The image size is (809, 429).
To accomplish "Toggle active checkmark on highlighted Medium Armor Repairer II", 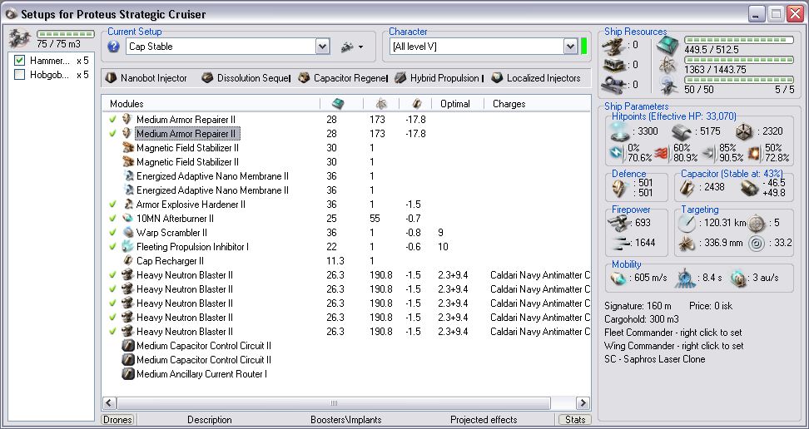I will tap(112, 134).
